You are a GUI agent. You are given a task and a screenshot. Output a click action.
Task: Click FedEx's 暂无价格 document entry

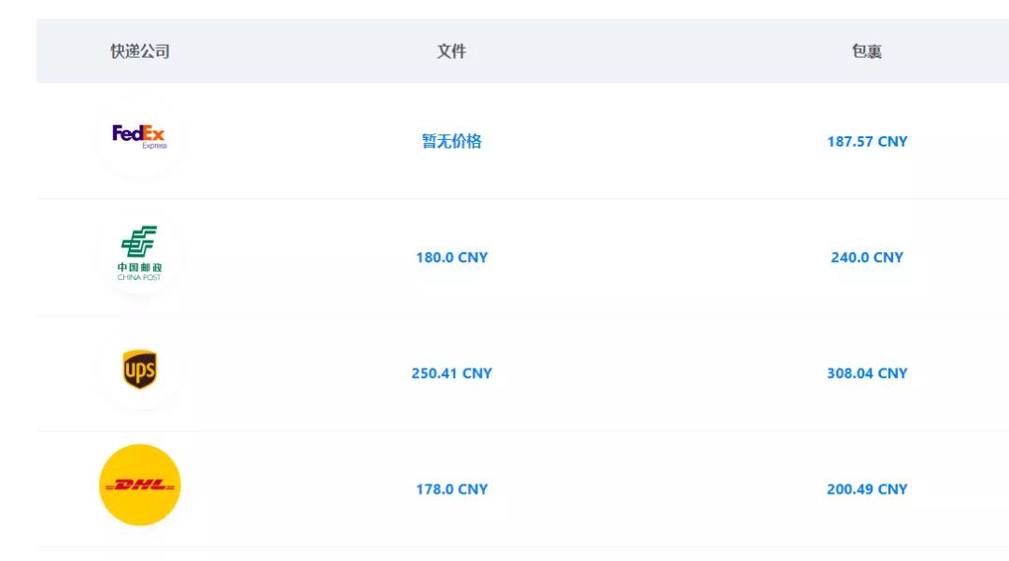[x=451, y=141]
